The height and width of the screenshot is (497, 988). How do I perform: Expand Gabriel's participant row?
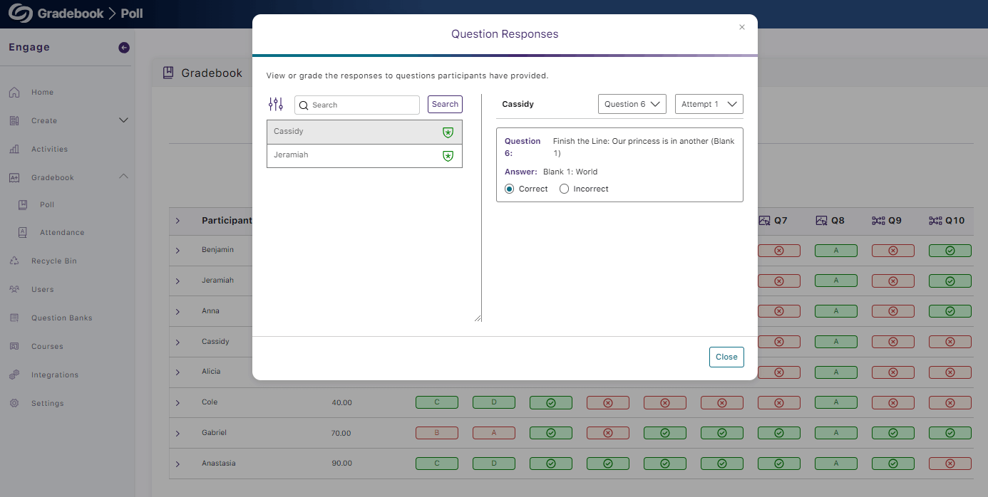[178, 434]
